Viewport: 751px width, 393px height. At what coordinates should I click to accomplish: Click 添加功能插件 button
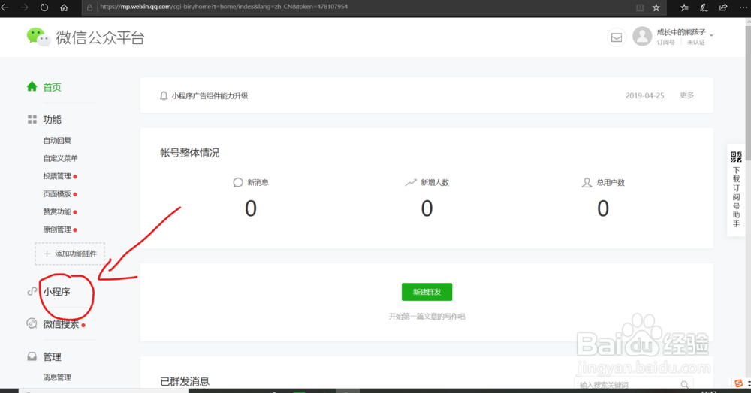coord(70,253)
